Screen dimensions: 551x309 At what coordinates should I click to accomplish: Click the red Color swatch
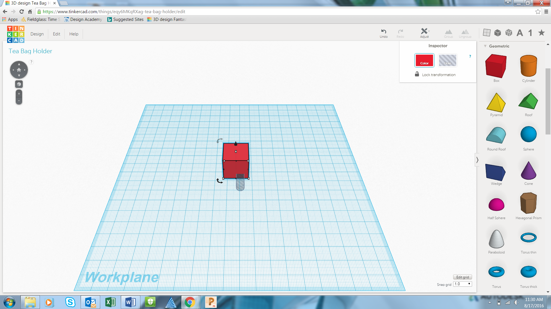[x=424, y=60]
